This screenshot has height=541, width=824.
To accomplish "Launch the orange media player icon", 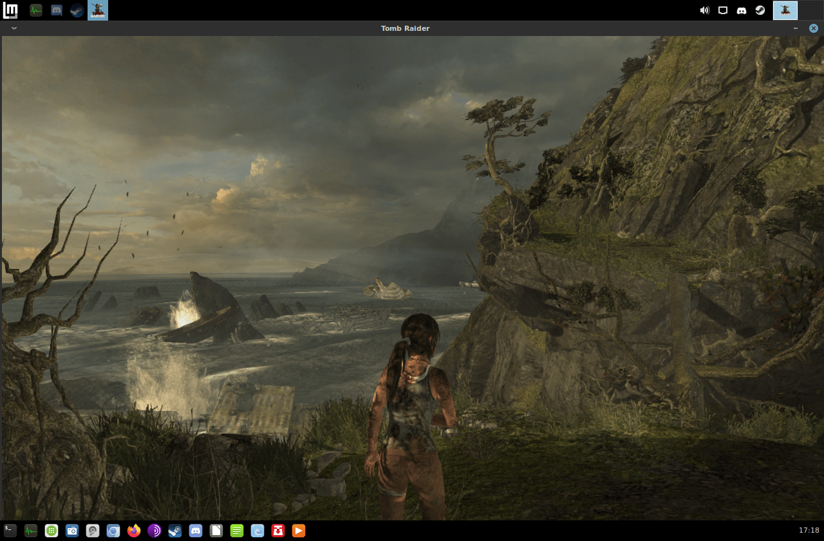I will point(299,531).
